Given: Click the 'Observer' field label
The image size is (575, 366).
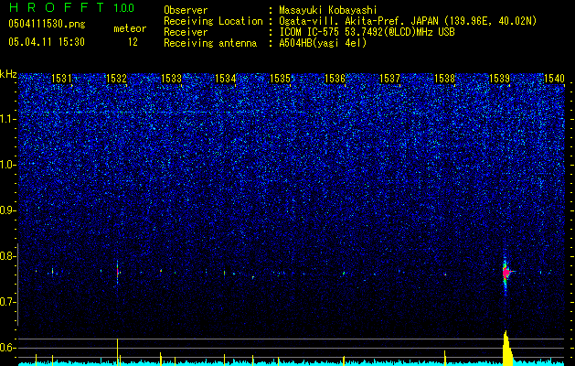Looking at the screenshot, I should [186, 11].
